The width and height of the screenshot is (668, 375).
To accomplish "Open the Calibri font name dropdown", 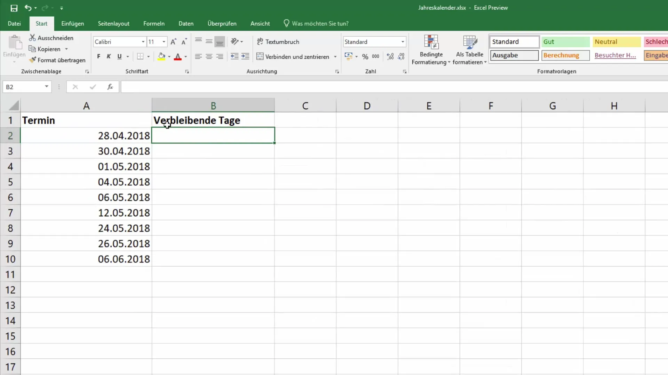I will [x=143, y=42].
